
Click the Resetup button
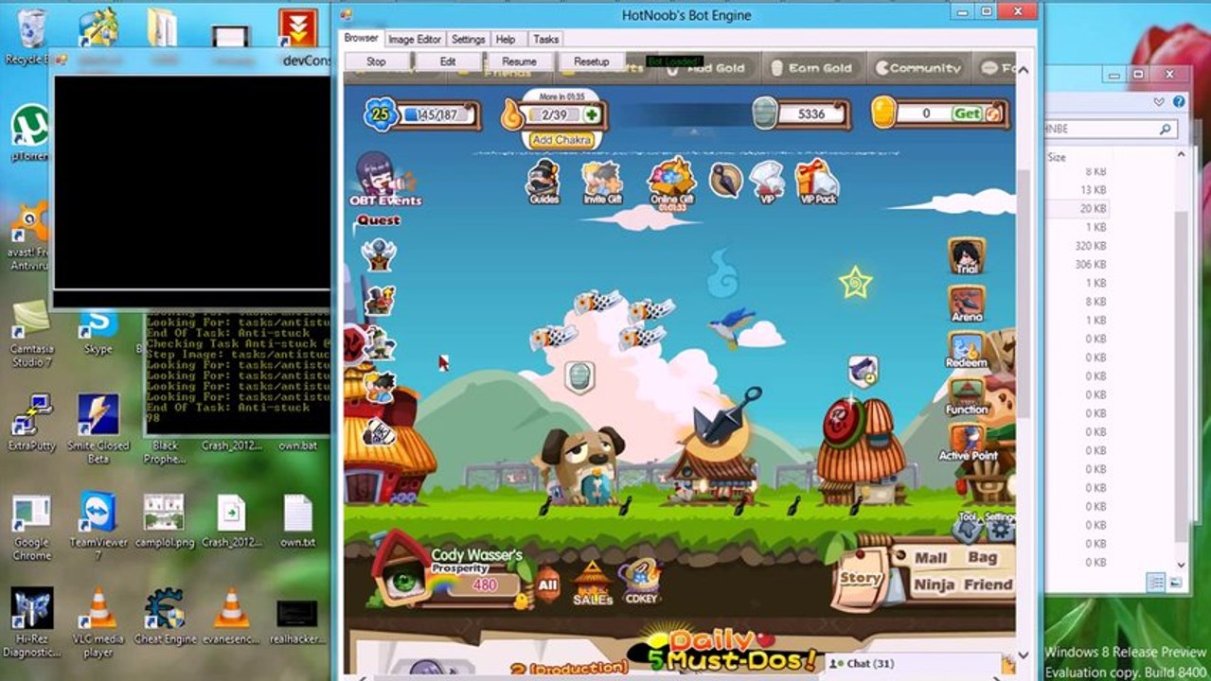pos(592,61)
